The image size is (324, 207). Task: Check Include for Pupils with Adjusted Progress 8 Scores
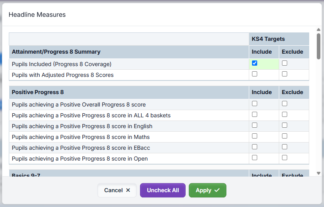[x=254, y=74]
